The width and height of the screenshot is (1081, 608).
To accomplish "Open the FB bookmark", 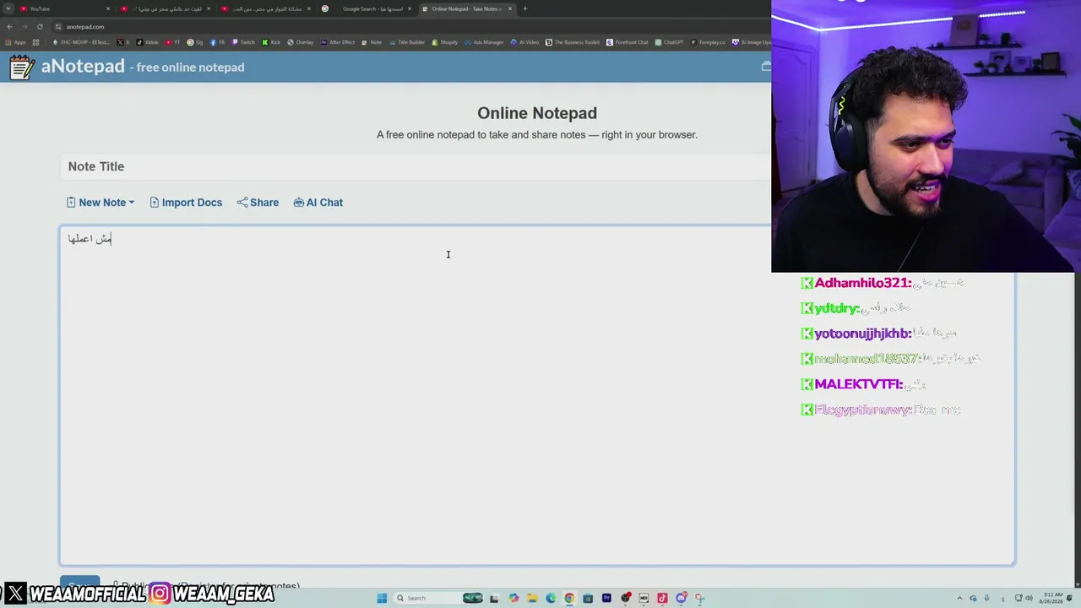I will [218, 42].
